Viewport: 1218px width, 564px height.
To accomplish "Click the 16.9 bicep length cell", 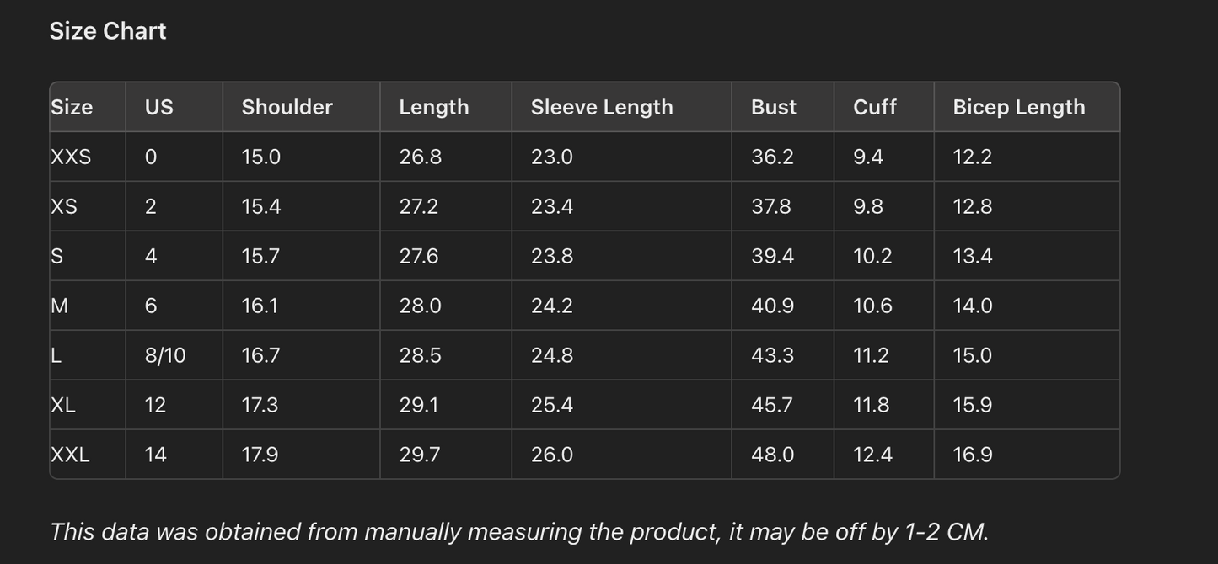I will 972,455.
